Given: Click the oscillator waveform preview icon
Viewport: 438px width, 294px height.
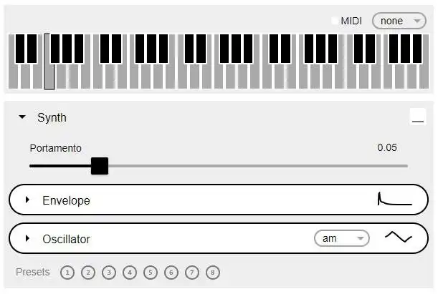Looking at the screenshot, I should pos(398,238).
